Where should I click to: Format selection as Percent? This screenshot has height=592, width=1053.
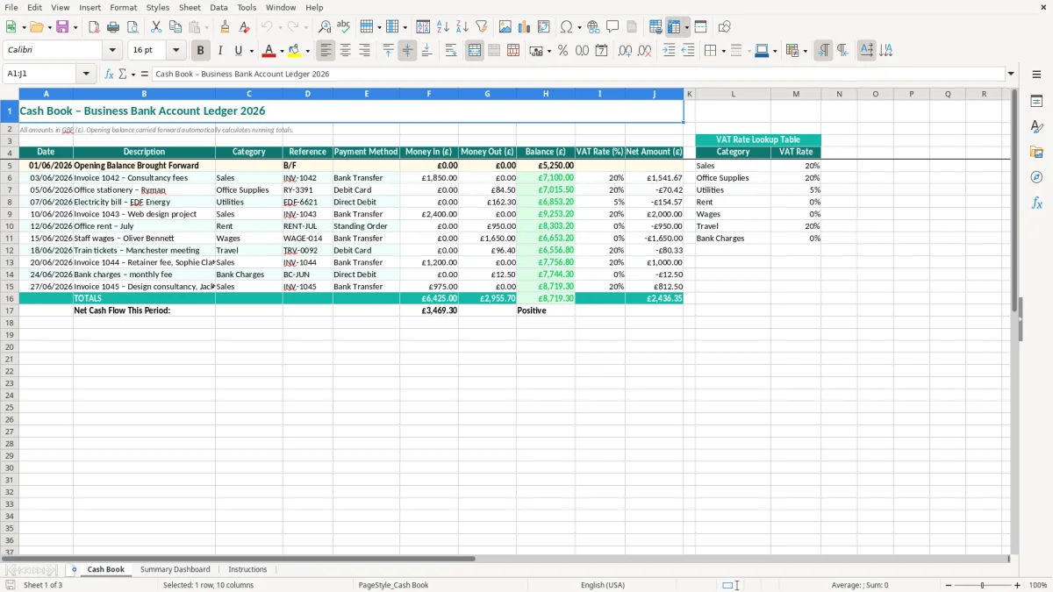[562, 51]
